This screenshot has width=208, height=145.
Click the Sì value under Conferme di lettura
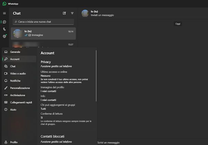click(x=42, y=117)
